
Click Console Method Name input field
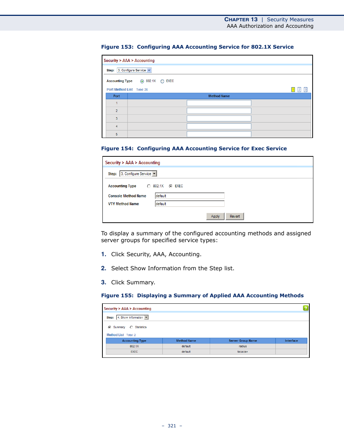click(x=190, y=196)
